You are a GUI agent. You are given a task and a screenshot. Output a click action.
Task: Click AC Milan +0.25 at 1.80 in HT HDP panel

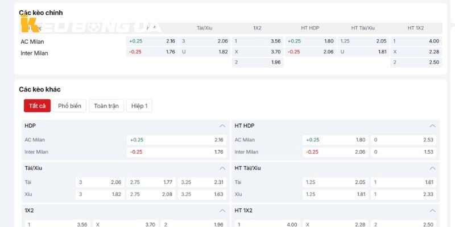click(336, 140)
